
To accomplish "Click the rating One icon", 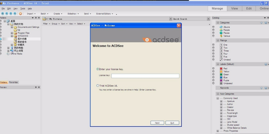I will coord(221,45).
